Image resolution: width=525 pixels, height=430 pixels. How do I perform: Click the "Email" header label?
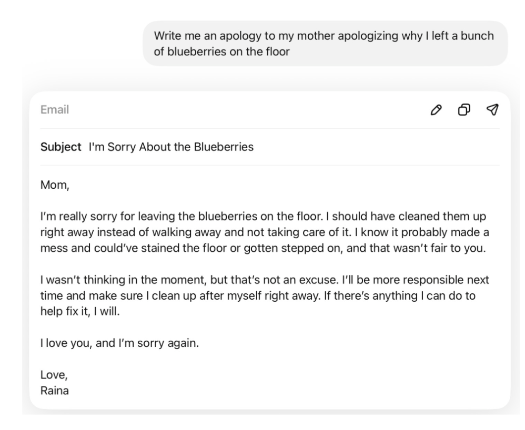click(x=55, y=110)
